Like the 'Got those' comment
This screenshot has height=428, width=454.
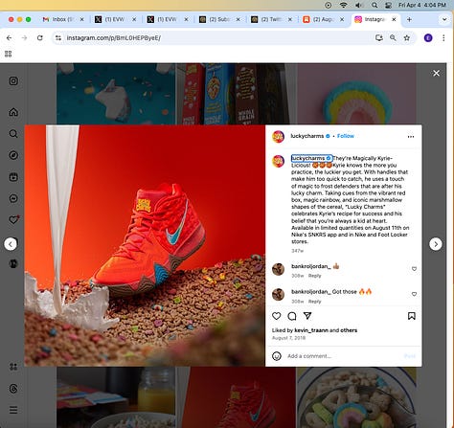[414, 294]
